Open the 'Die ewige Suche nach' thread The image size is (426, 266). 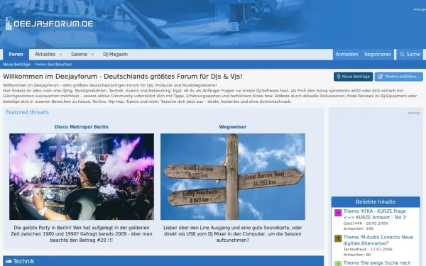tap(377, 263)
